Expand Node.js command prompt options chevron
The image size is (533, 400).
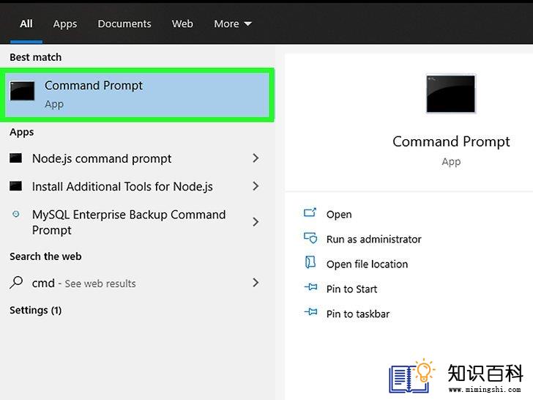coord(256,158)
